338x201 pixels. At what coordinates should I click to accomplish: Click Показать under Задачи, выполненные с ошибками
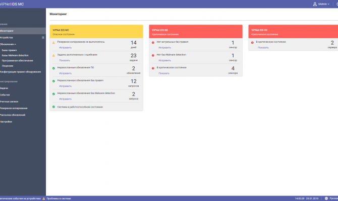[65, 61]
